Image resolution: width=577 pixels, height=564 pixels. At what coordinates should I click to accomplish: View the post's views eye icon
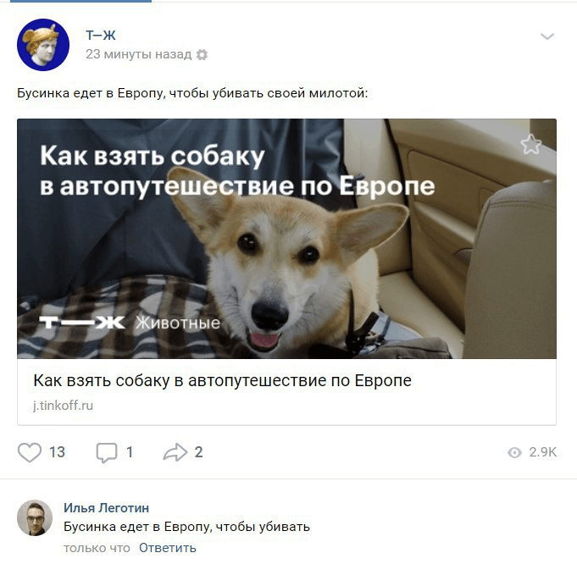(514, 452)
